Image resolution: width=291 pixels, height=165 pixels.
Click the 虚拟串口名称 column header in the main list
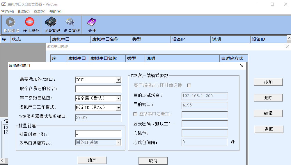(x=111, y=39)
